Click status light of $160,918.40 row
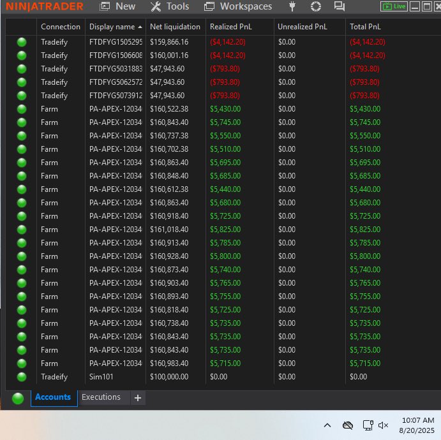 [x=22, y=216]
